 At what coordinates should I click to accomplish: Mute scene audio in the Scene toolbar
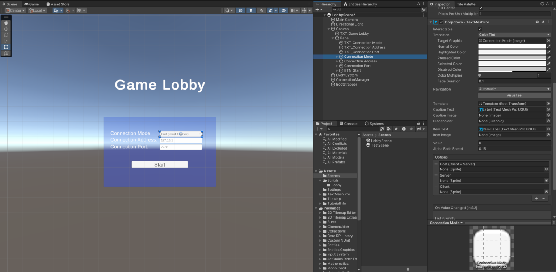pos(261,10)
